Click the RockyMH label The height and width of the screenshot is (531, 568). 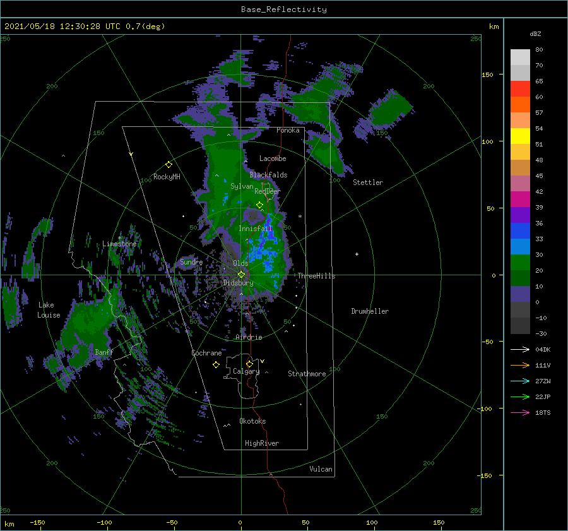pyautogui.click(x=167, y=177)
